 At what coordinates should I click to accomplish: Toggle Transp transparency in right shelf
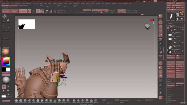click(x=160, y=85)
